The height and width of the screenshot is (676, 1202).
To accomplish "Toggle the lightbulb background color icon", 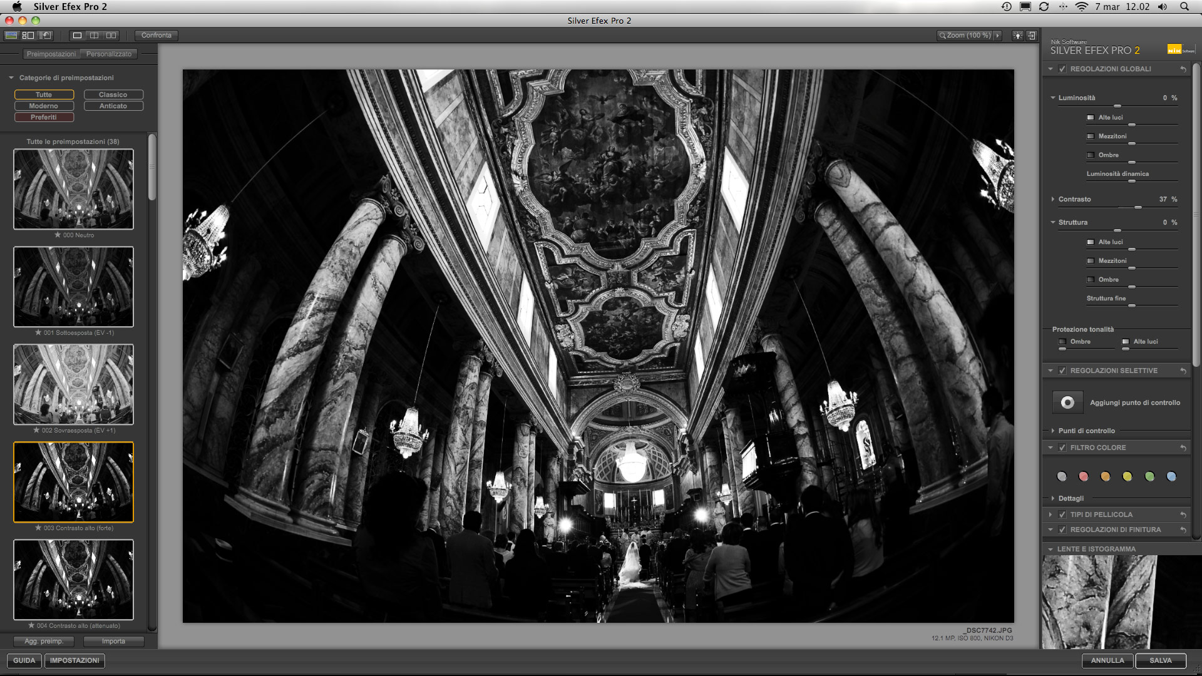I will [x=1018, y=36].
